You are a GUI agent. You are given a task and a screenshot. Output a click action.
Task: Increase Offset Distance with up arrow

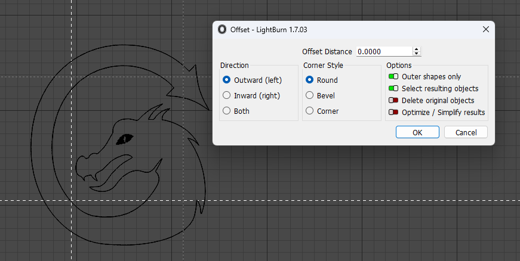pos(417,49)
